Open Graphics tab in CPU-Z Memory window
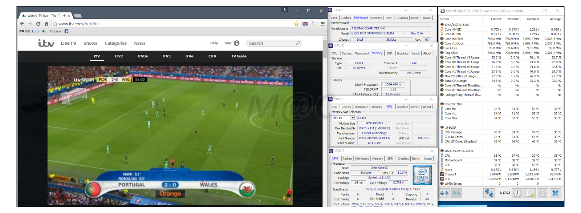 403,53
